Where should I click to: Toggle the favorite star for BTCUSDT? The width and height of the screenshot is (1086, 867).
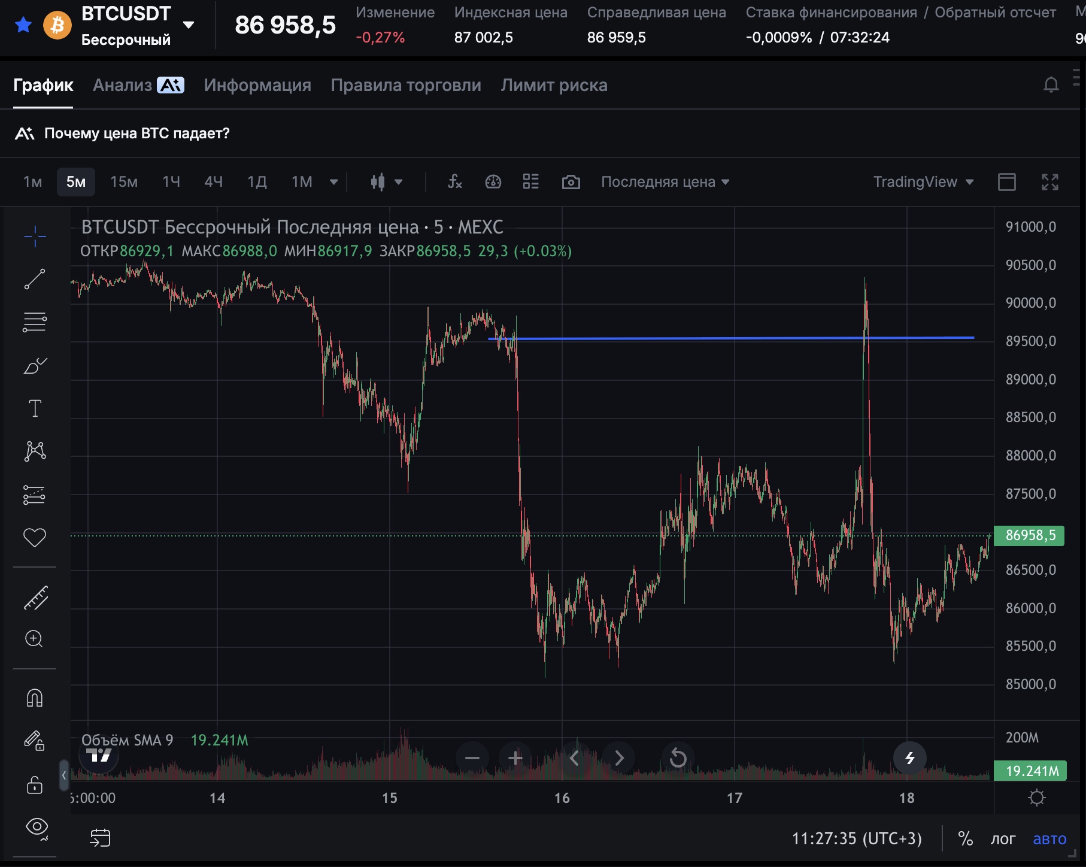click(x=23, y=25)
